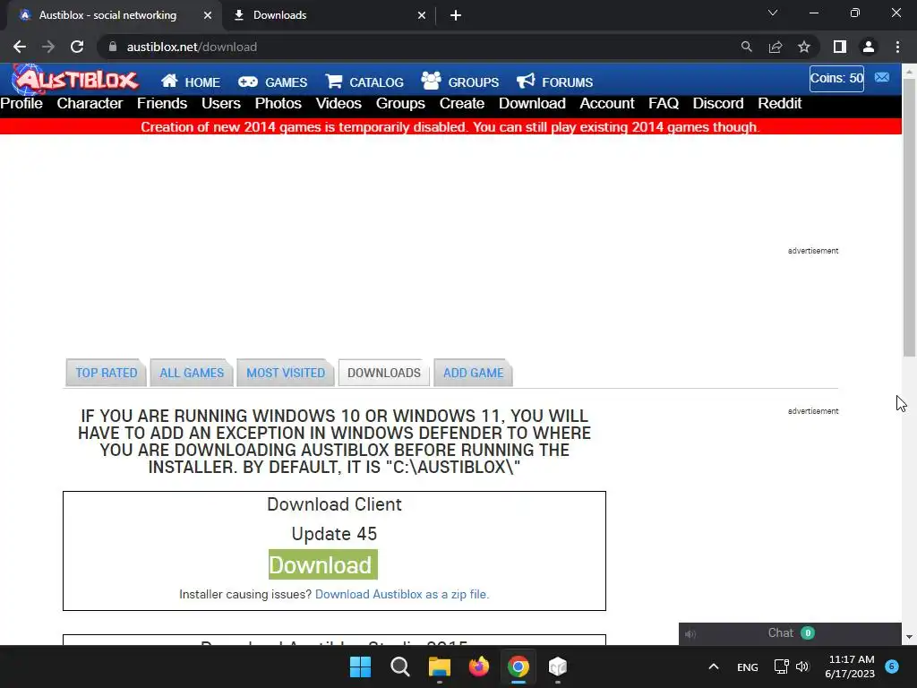Image resolution: width=917 pixels, height=688 pixels.
Task: Switch to the Austiblox - social networking tab
Action: tap(114, 15)
